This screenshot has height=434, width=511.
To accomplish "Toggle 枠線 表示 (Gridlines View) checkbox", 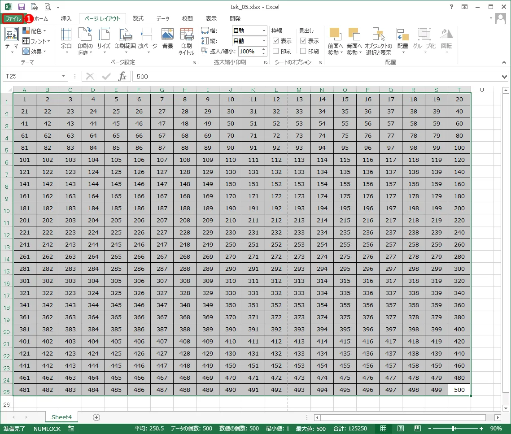I will 276,41.
